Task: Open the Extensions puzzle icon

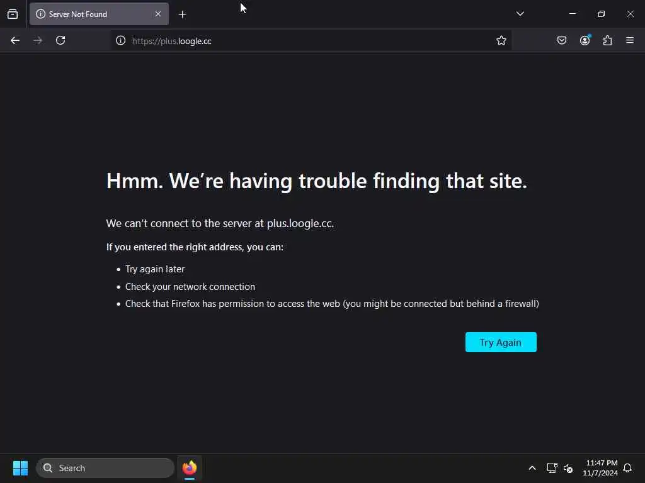Action: click(608, 41)
